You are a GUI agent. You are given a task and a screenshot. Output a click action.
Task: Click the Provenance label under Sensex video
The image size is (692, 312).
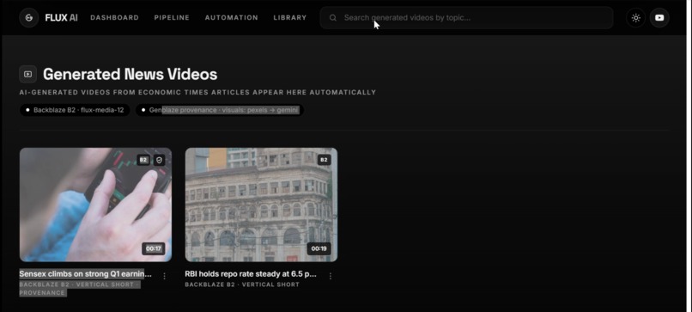(42, 293)
